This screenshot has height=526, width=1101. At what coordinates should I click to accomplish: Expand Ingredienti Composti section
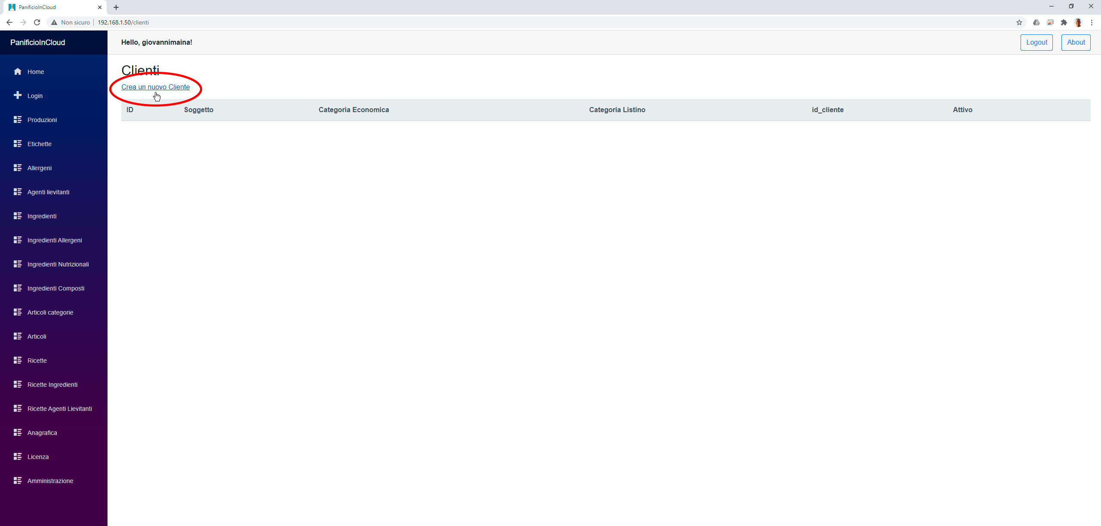click(55, 287)
